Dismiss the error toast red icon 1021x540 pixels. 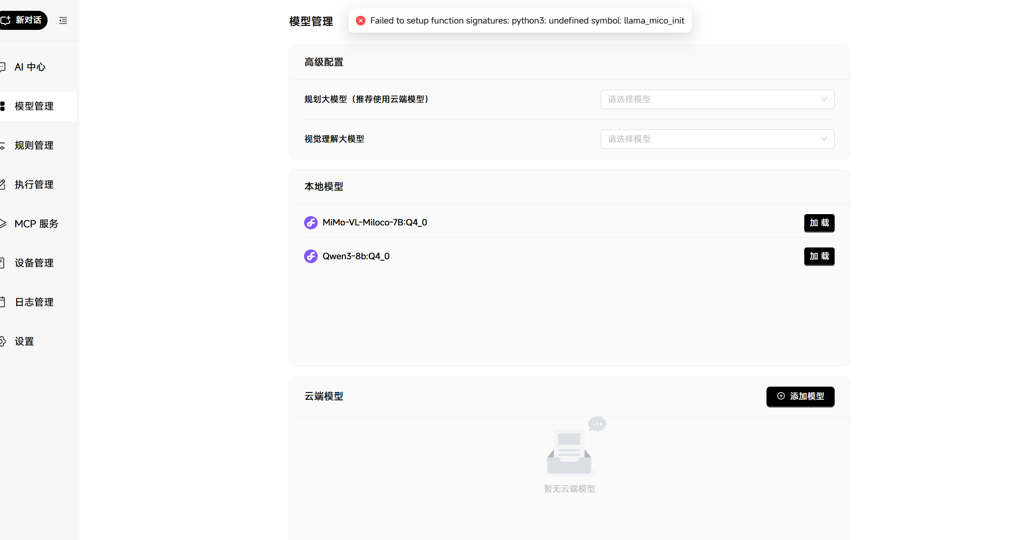pyautogui.click(x=360, y=21)
